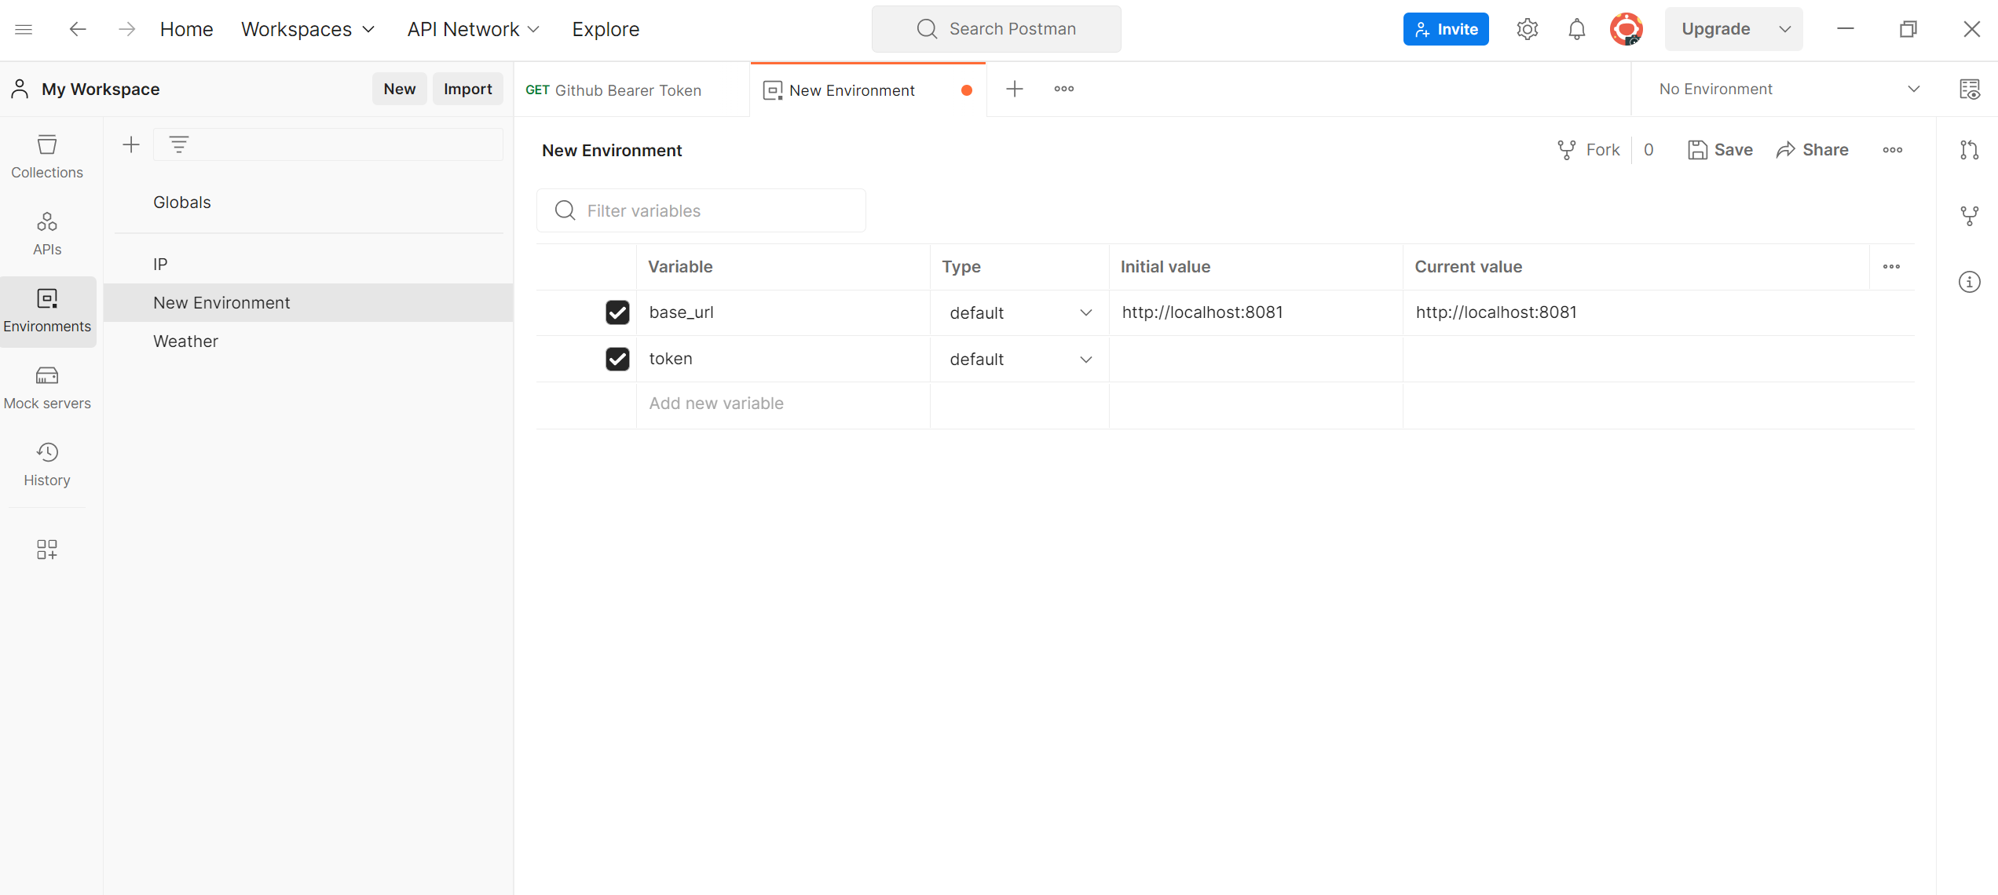Enable the base_url variable checkbox

[617, 312]
